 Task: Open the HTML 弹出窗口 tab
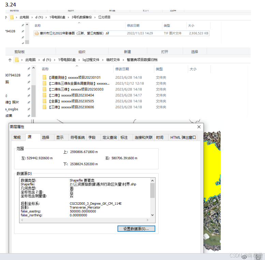point(183,138)
